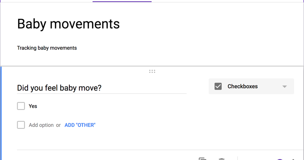Click the Add option placeholder text
304x160 pixels.
(x=41, y=125)
